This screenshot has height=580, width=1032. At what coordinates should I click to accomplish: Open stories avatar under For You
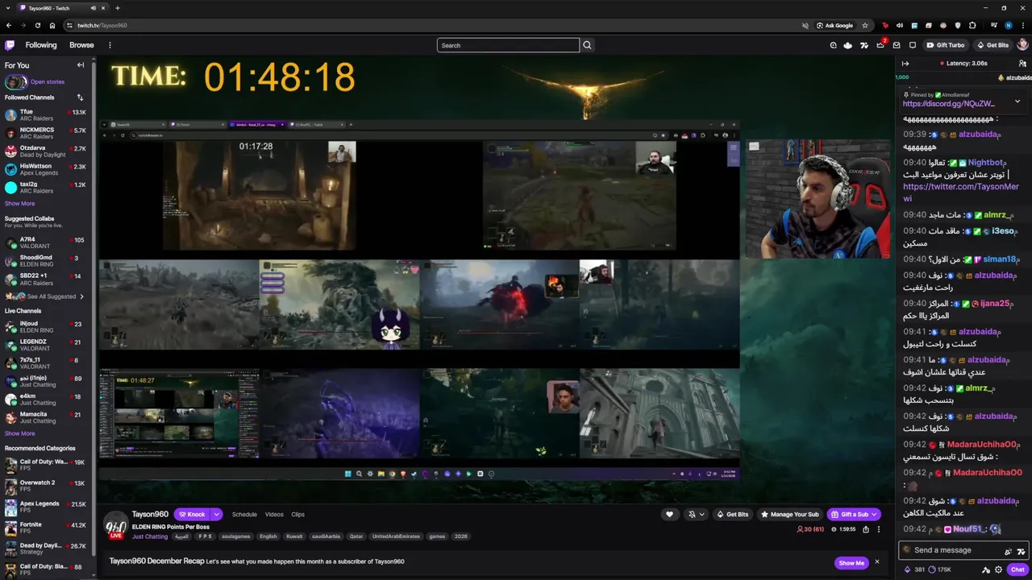15,81
